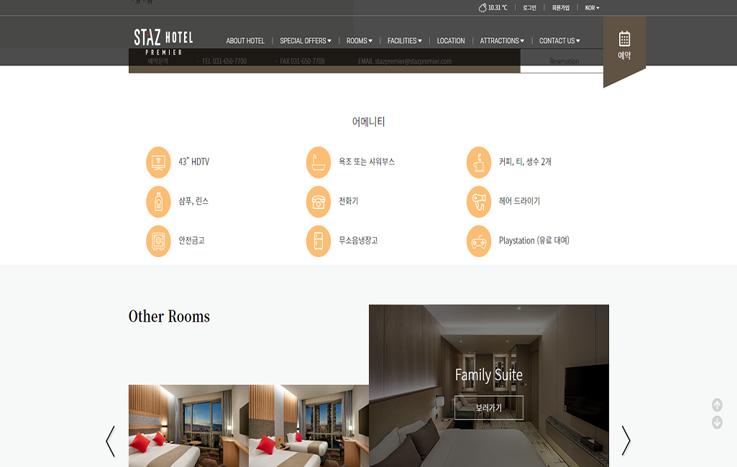The image size is (737, 467).
Task: Click the weather icon beside 10.31 ℃
Action: tap(482, 7)
